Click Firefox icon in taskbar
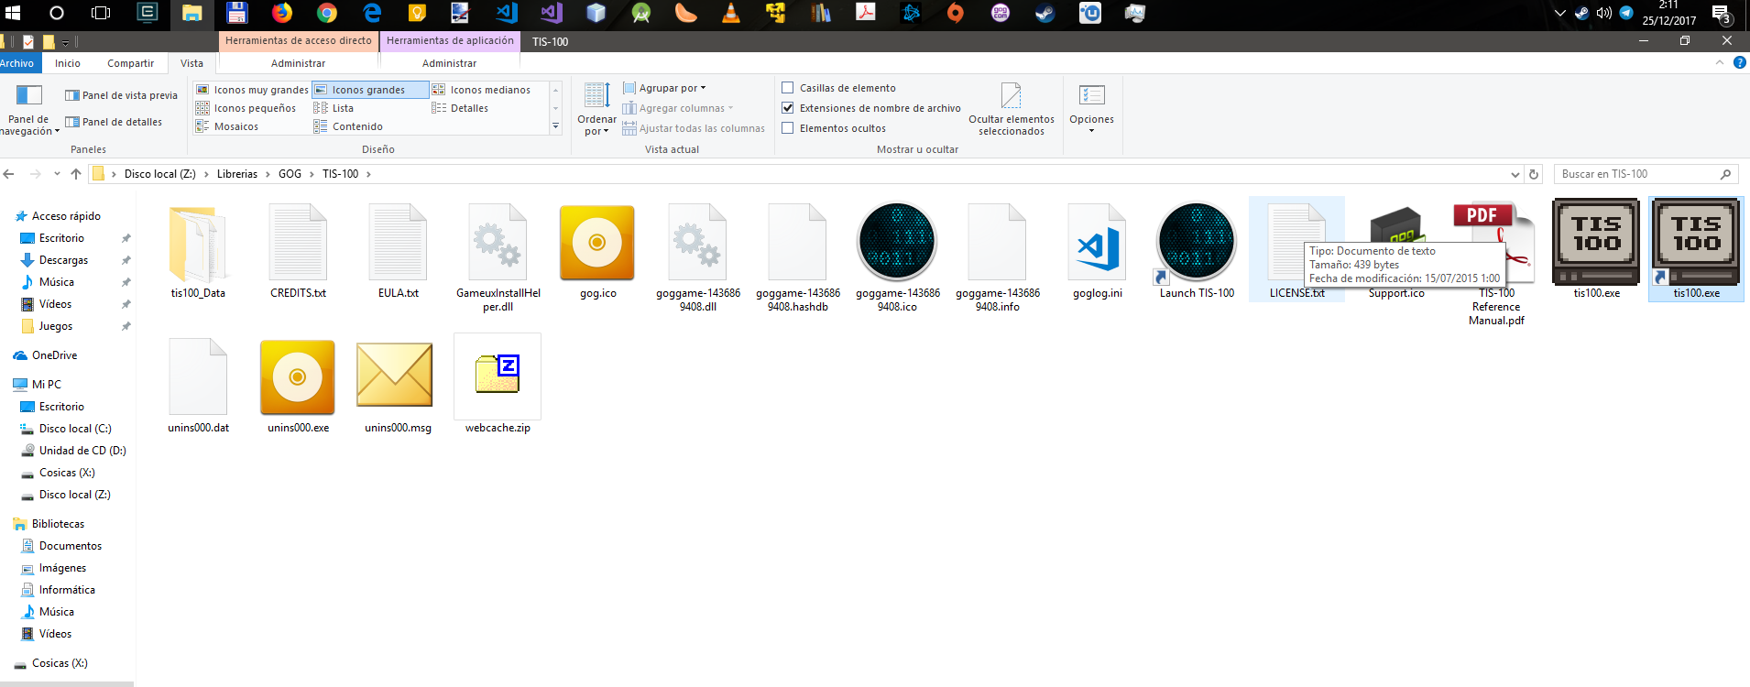 click(x=281, y=13)
